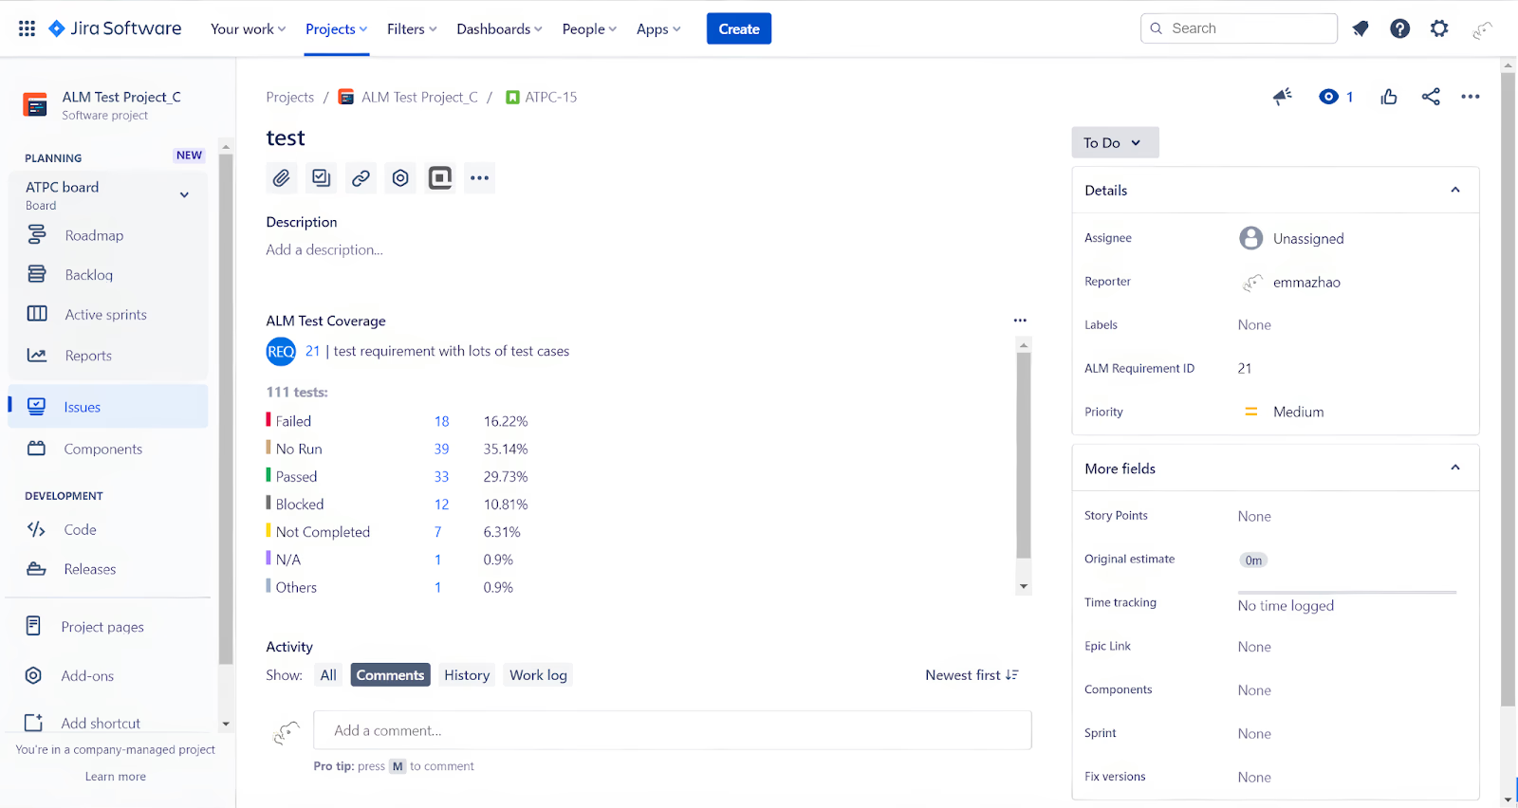Click the add child issue icon
1518x808 pixels.
click(x=322, y=177)
